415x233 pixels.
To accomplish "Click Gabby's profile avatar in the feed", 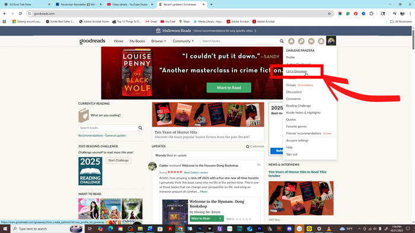I will click(152, 166).
